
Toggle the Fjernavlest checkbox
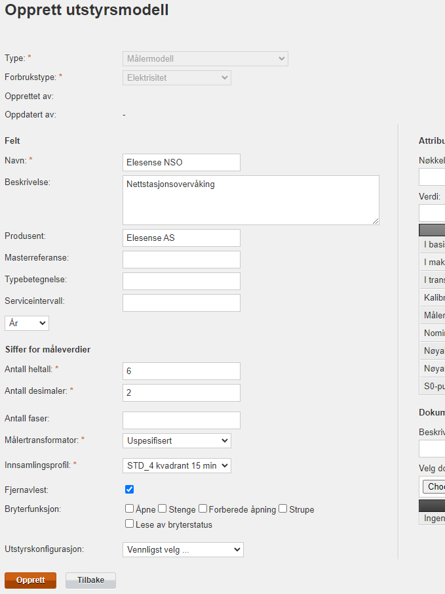130,489
